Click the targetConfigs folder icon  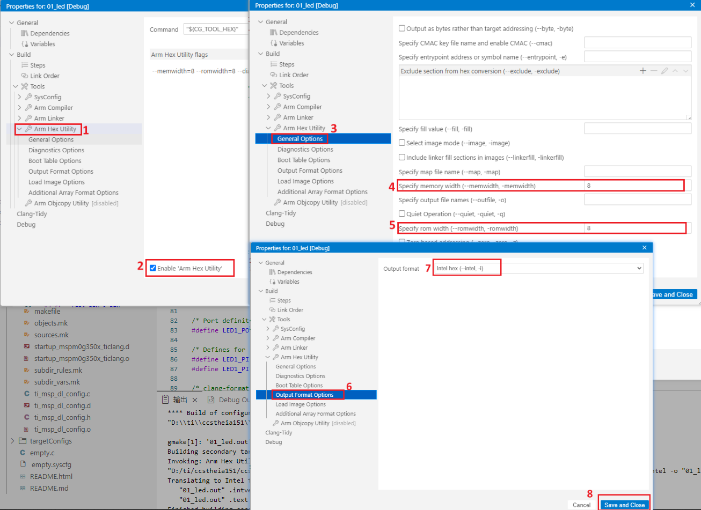(x=23, y=441)
